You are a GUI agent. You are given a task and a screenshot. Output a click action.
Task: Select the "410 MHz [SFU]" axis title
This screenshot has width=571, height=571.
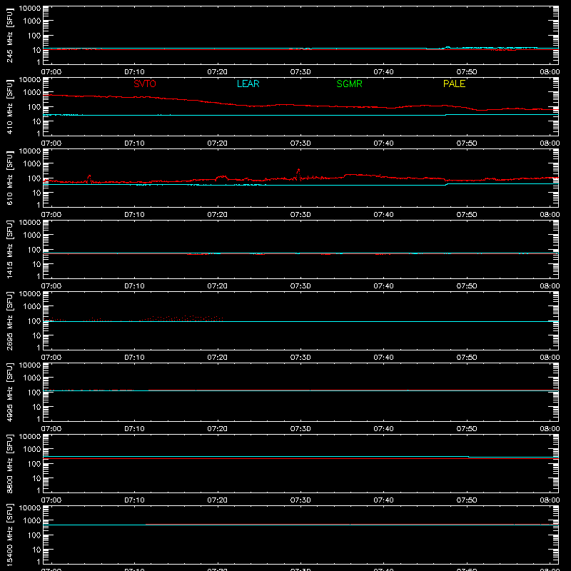(10, 107)
